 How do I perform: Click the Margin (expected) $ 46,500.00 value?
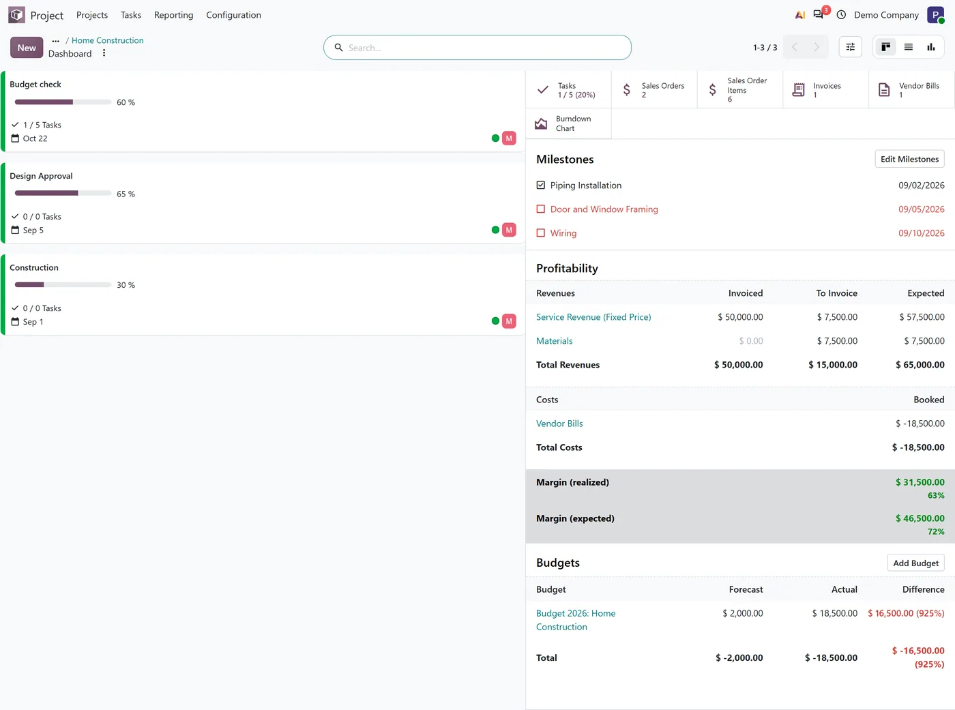(x=920, y=518)
